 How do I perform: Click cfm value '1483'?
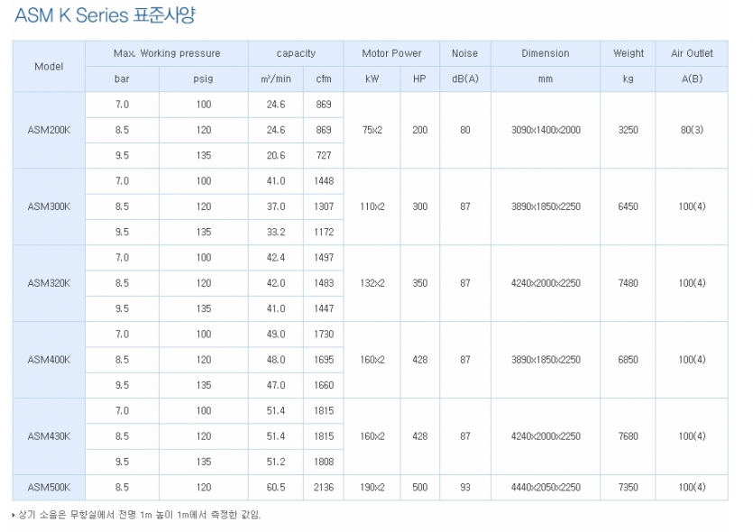(324, 283)
